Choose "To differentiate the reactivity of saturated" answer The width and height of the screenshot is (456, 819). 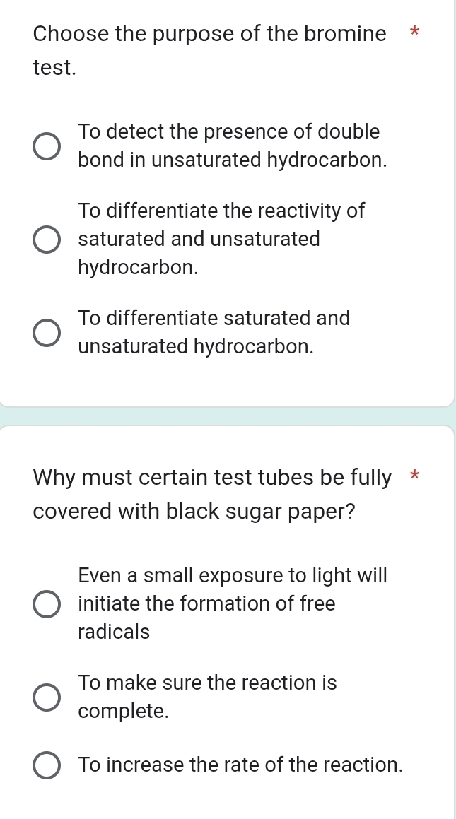[x=46, y=240]
